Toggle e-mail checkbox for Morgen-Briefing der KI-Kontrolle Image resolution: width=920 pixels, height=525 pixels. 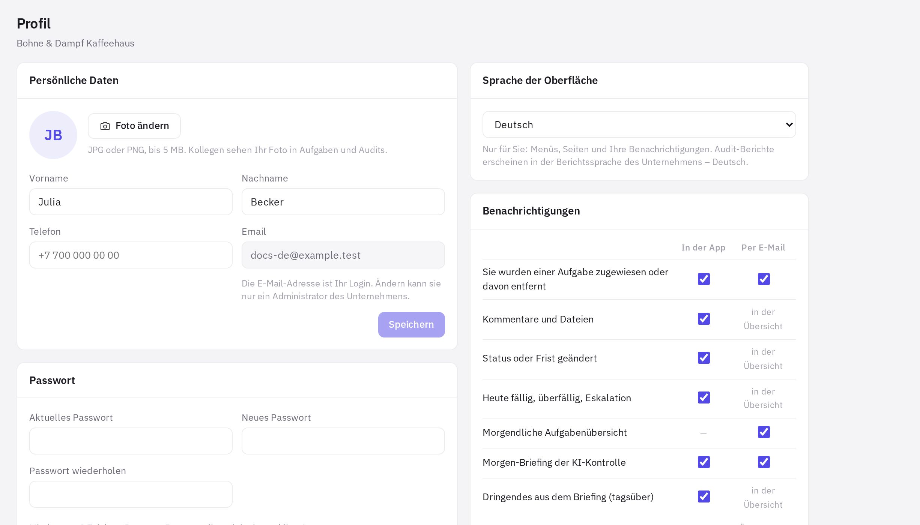764,462
